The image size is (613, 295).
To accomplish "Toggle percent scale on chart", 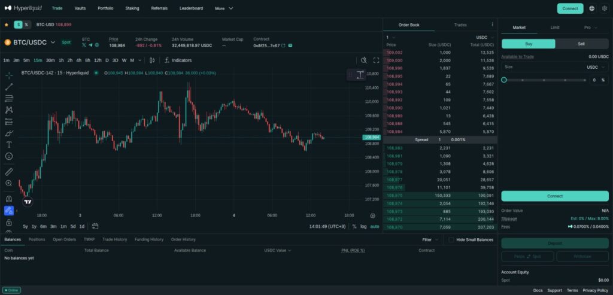I will (x=354, y=226).
